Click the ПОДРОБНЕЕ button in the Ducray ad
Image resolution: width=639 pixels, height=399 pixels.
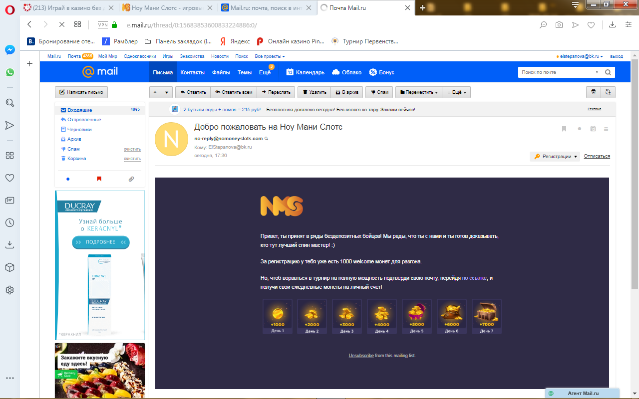click(100, 242)
